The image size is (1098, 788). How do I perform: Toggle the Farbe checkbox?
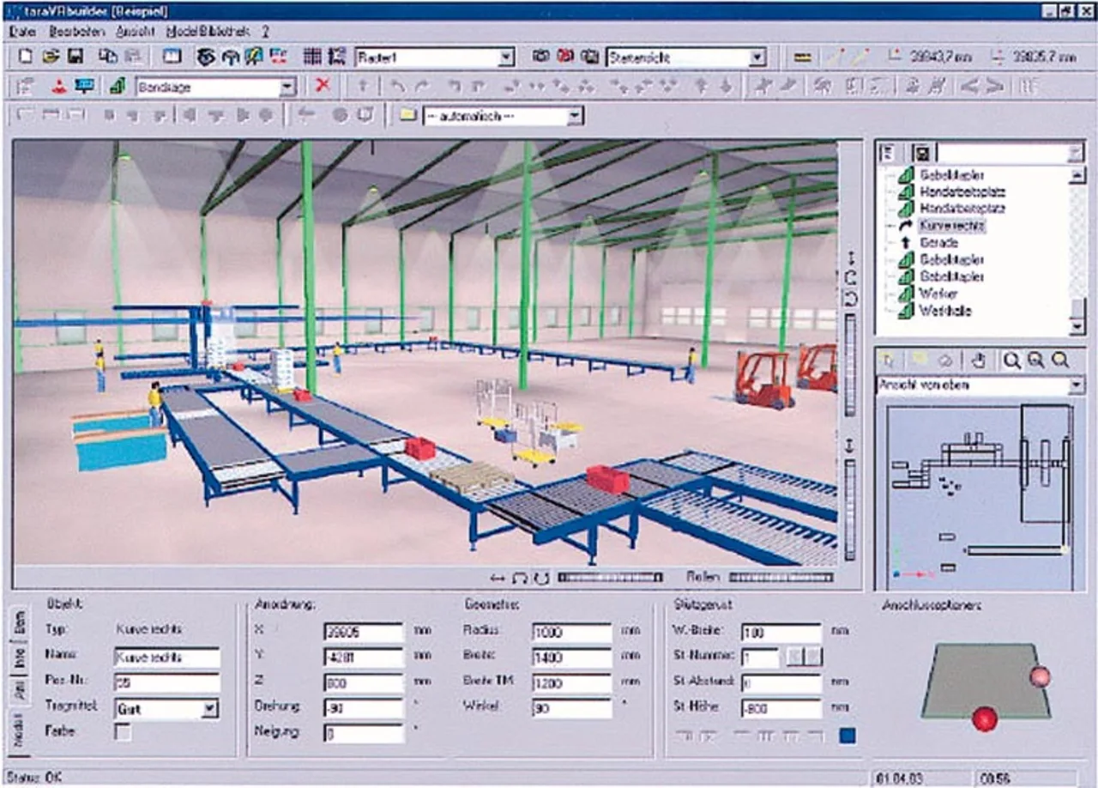124,732
